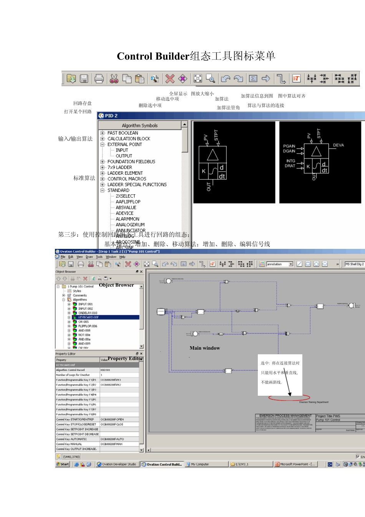Open the Edit menu
This screenshot has width=365, height=517.
[x=71, y=257]
